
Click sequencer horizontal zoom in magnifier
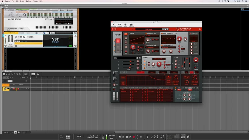[8, 132]
